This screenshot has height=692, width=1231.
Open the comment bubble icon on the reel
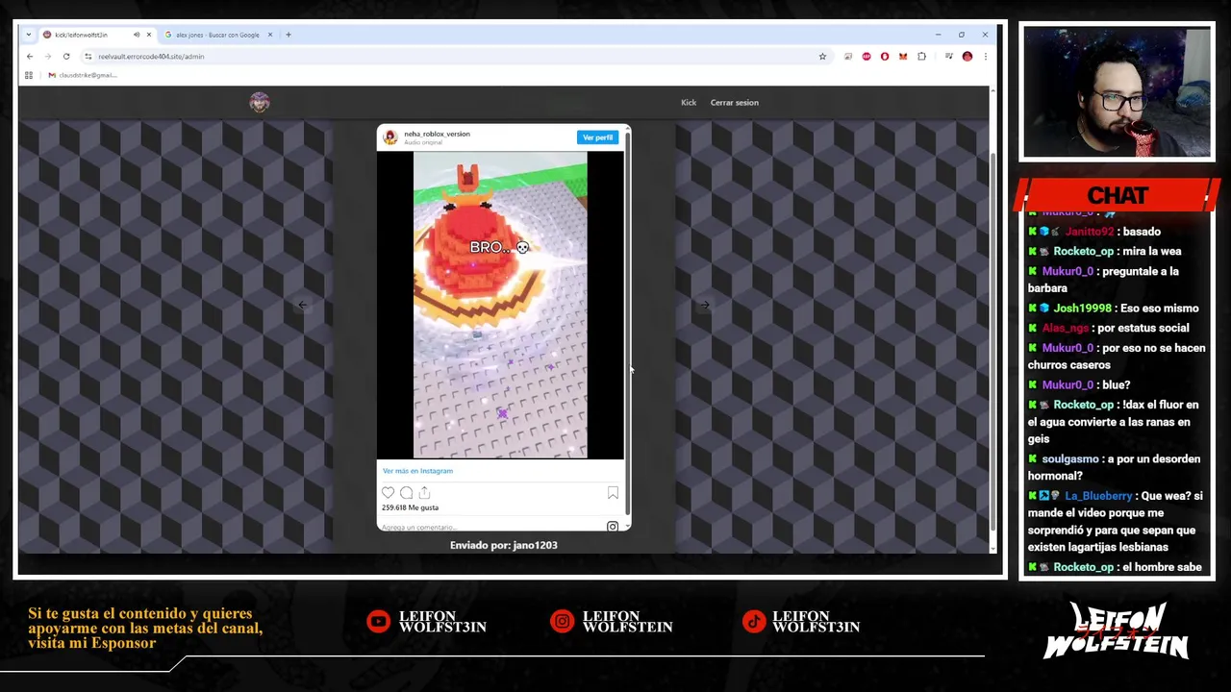tap(406, 493)
